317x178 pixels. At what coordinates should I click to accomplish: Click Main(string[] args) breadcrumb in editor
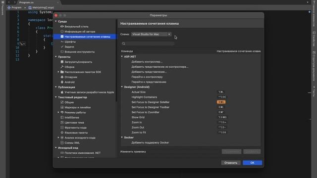(43, 7)
